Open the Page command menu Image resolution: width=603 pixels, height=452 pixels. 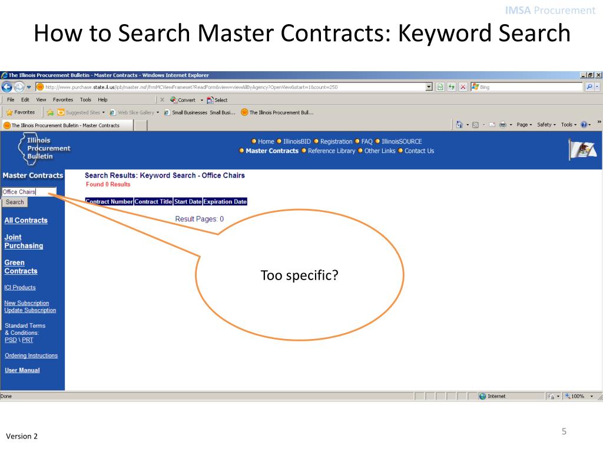click(x=524, y=125)
